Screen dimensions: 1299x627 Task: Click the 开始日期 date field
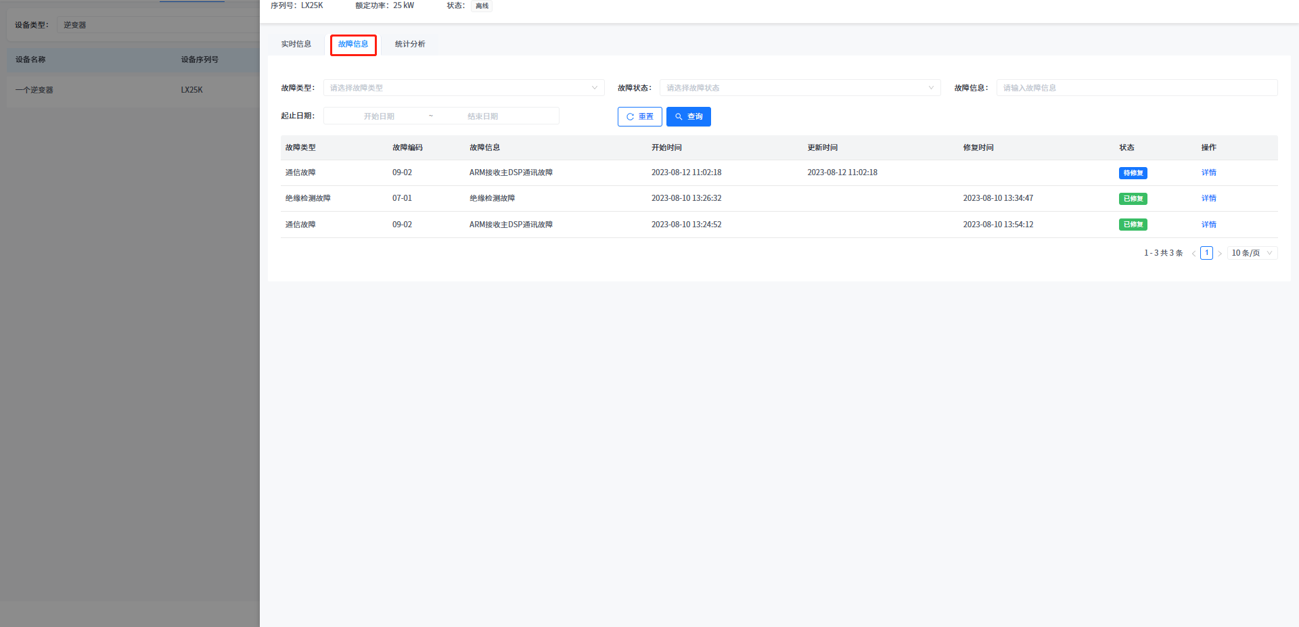(x=379, y=116)
